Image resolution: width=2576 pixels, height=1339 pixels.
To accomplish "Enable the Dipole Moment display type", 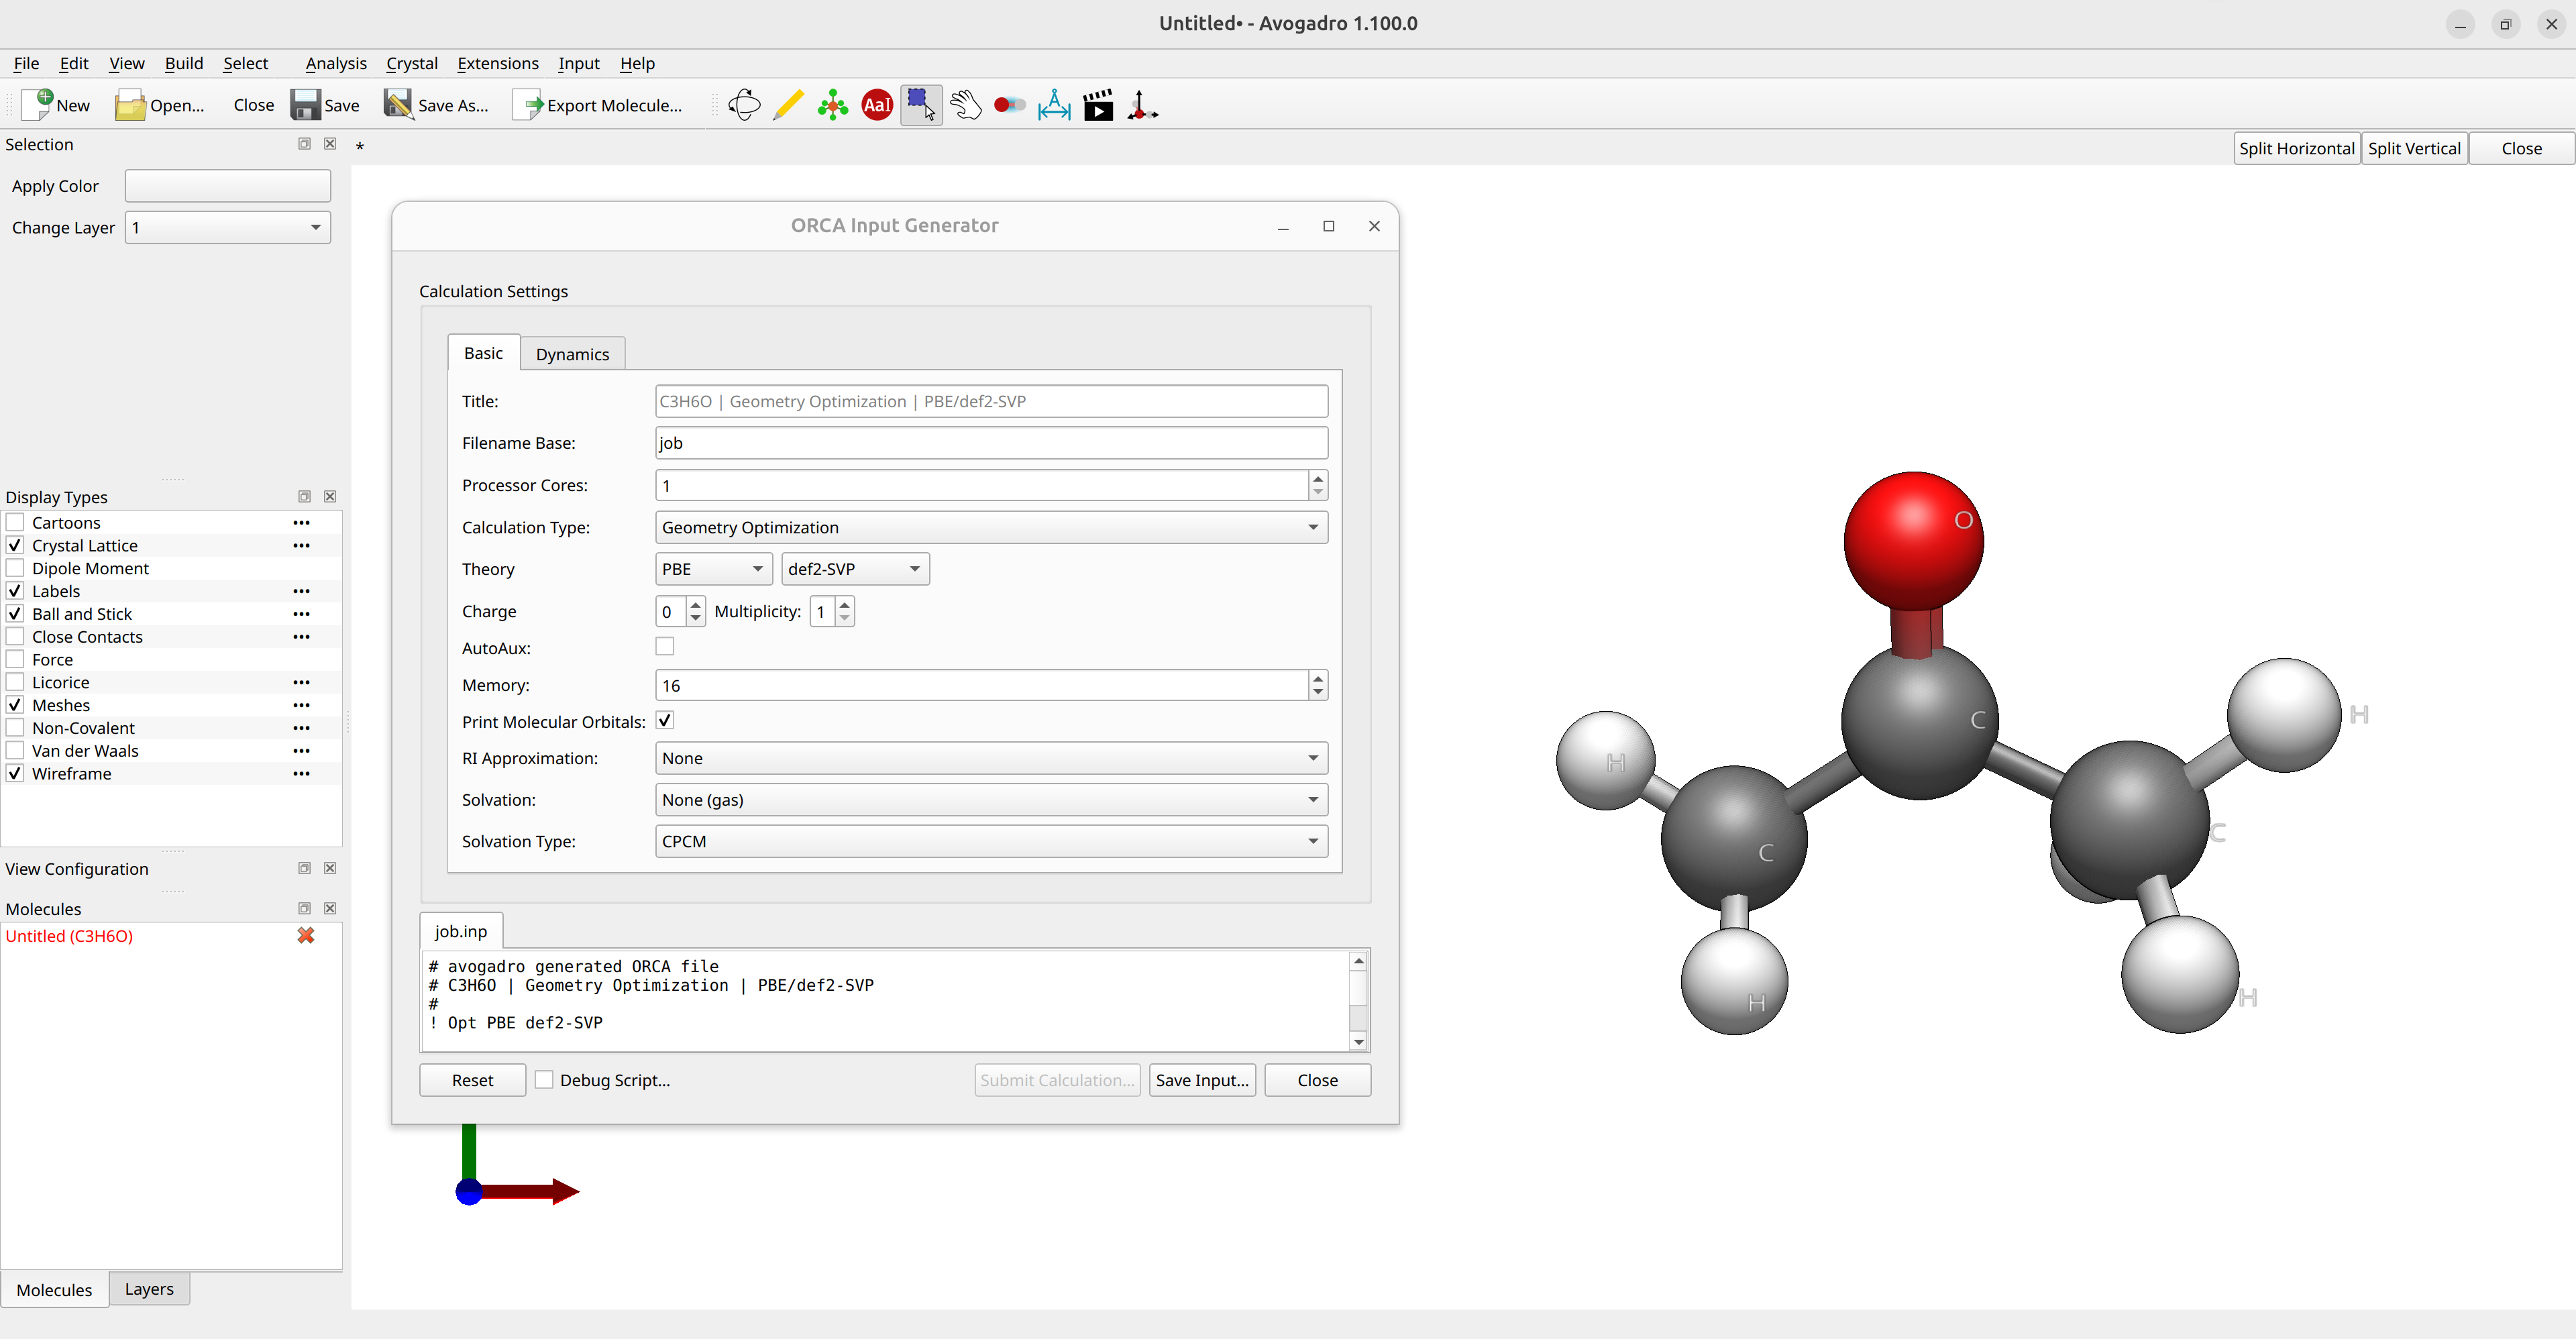I will tap(15, 568).
